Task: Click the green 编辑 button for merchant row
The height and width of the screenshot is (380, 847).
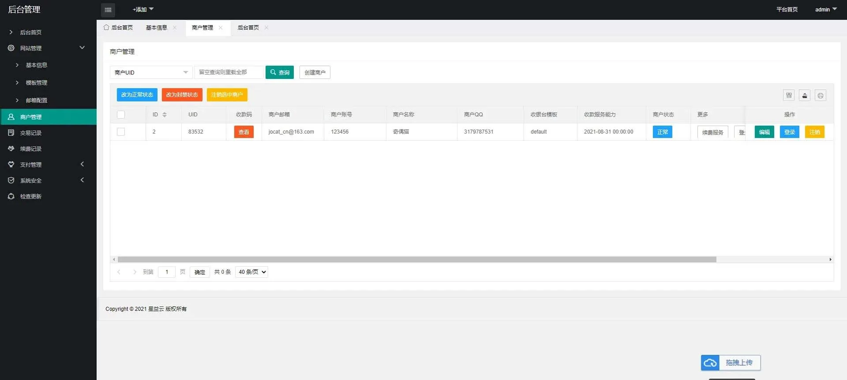Action: (x=764, y=132)
